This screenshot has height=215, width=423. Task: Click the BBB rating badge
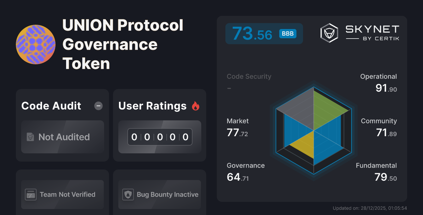point(287,34)
